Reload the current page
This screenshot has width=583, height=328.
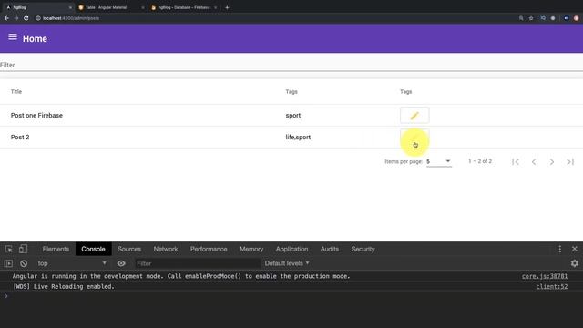(26, 18)
